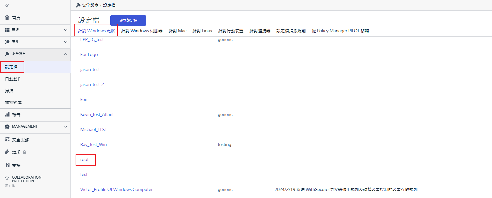Viewport: 492px width, 198px height.
Task: Click the help icon beside 支援
Action: (x=7, y=165)
